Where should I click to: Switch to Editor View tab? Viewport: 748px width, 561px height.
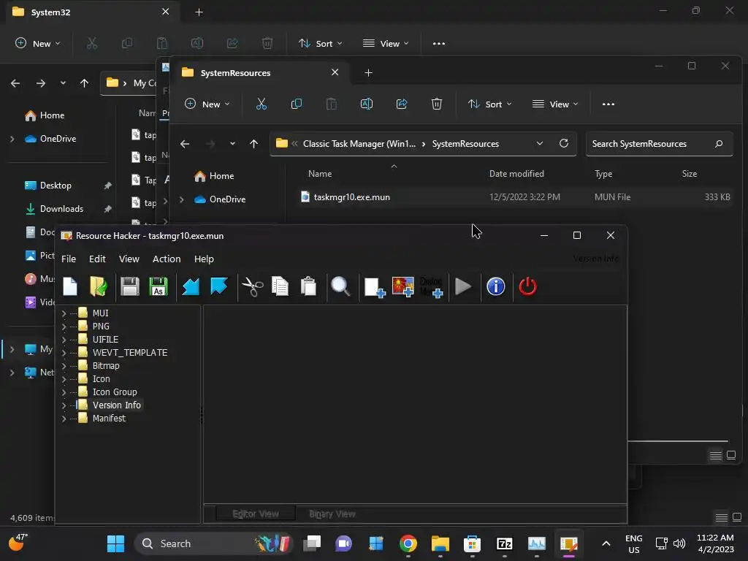255,514
